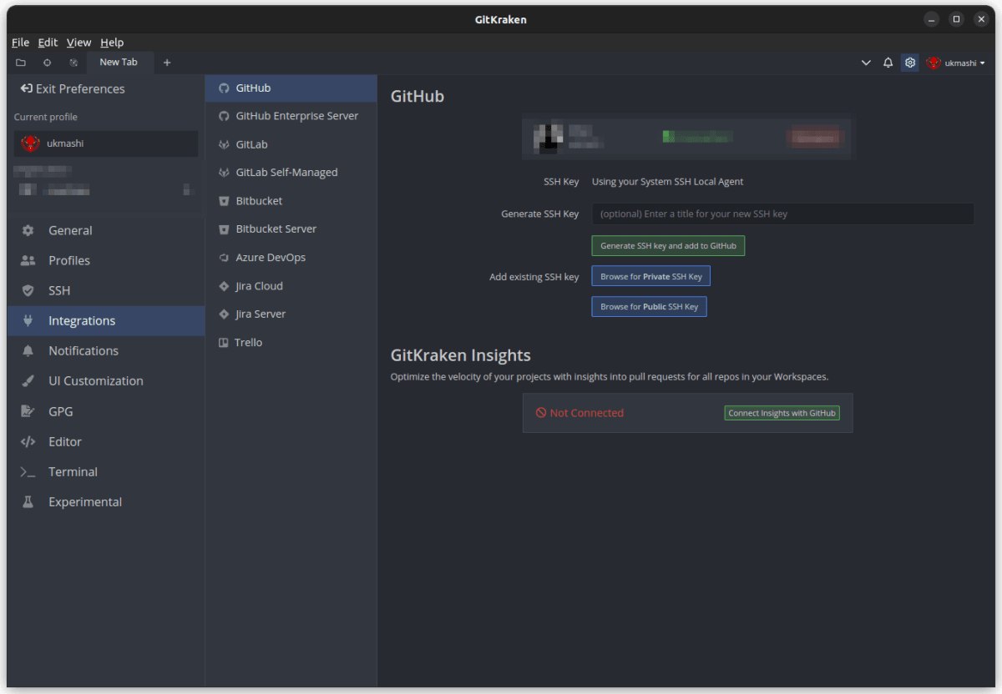The height and width of the screenshot is (694, 1002).
Task: Click Generate SSH key and add to GitHub
Action: point(668,246)
